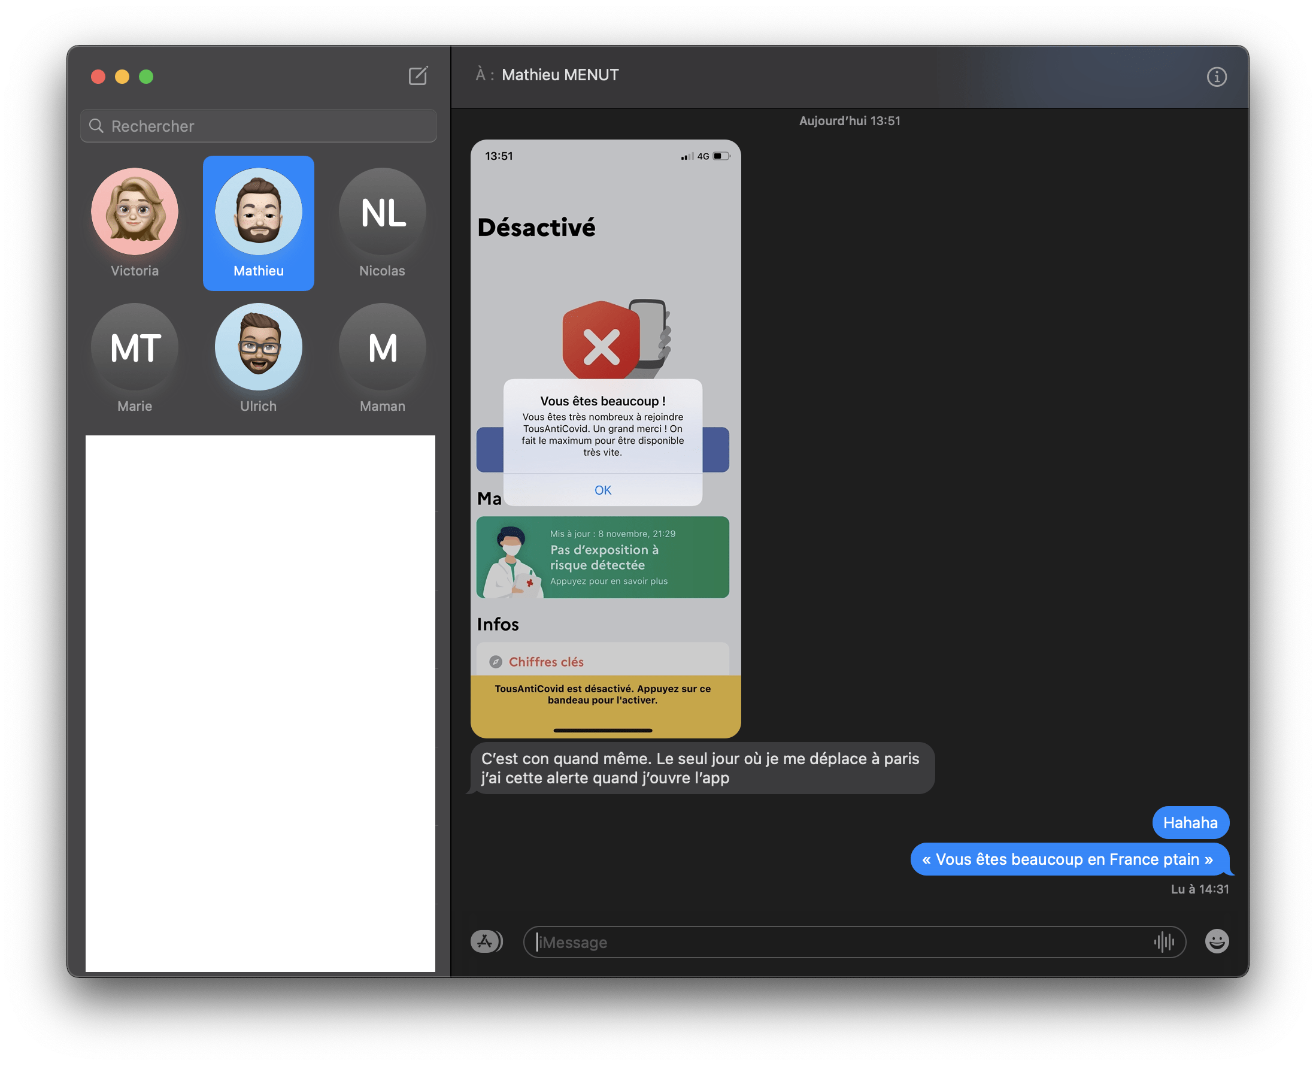Click the "Hahaha" sent message bubble
Image resolution: width=1316 pixels, height=1066 pixels.
(1190, 822)
